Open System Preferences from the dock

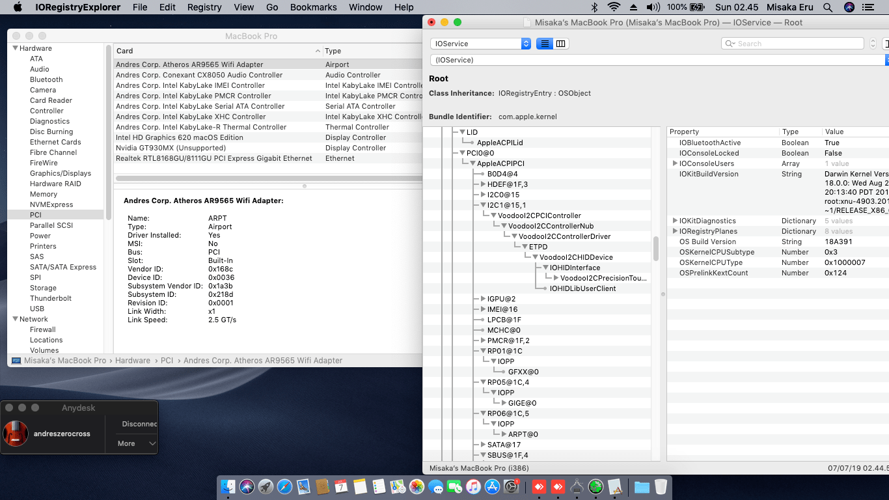click(x=512, y=487)
